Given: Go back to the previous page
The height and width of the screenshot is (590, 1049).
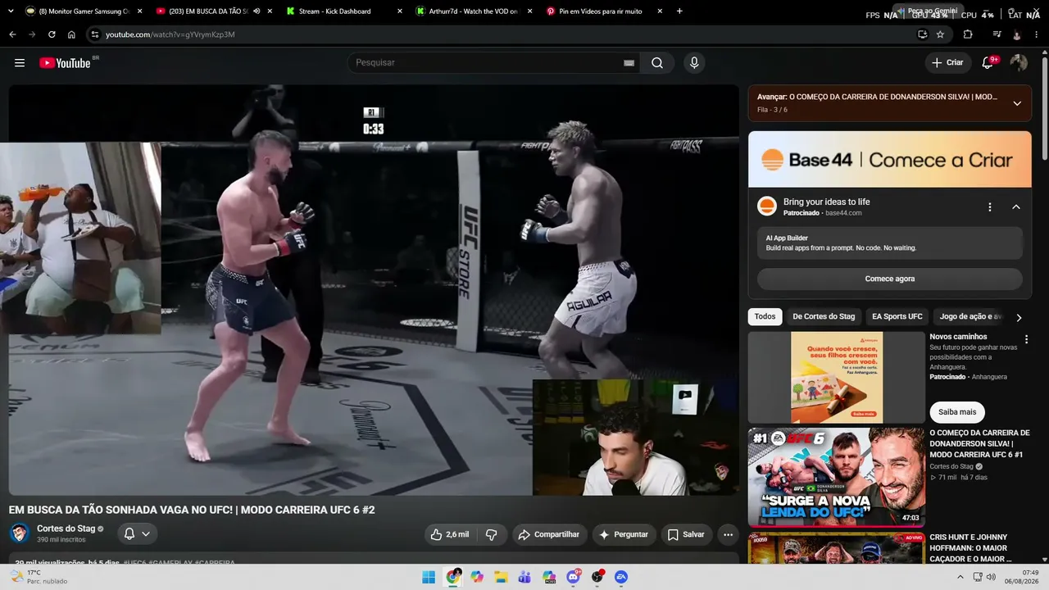Looking at the screenshot, I should [12, 34].
